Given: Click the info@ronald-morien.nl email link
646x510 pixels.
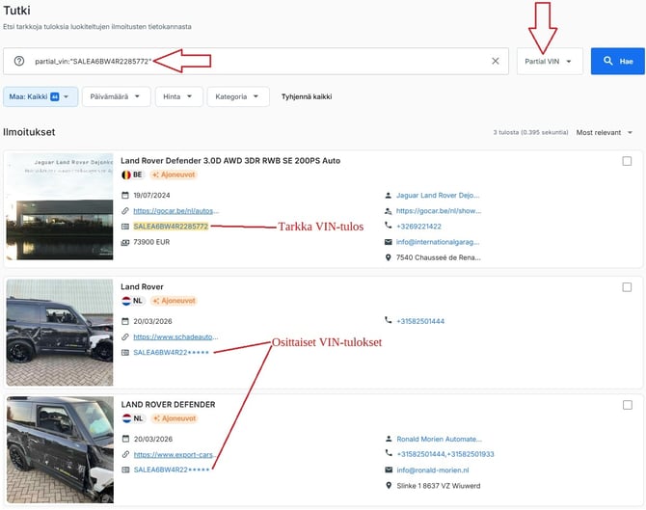Looking at the screenshot, I should click(433, 470).
